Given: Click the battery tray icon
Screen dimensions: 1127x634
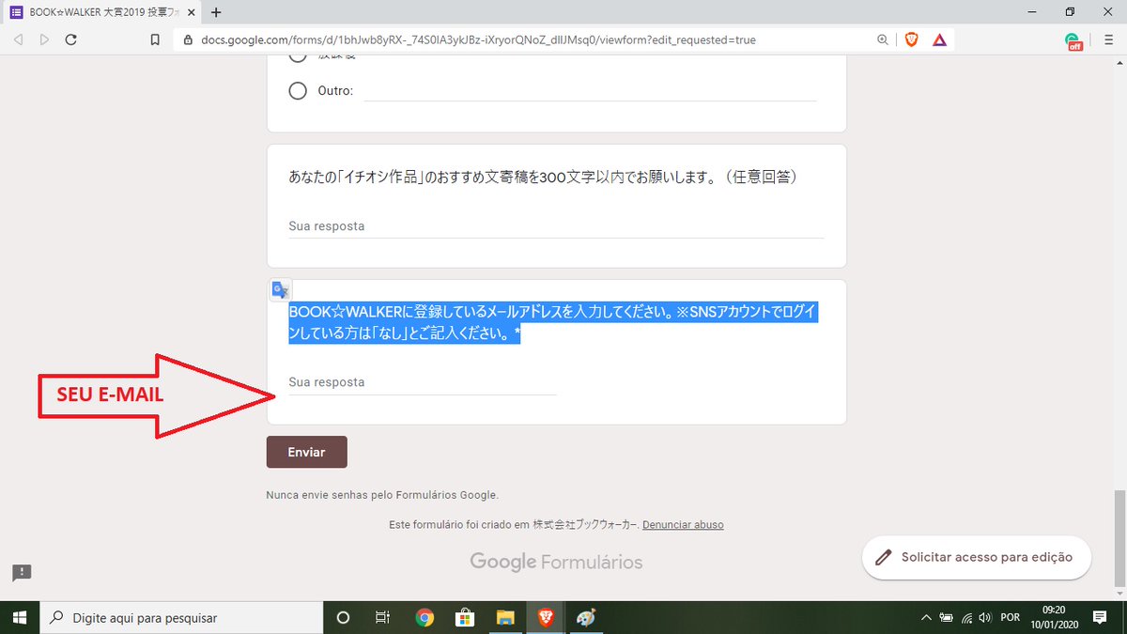Looking at the screenshot, I should (947, 617).
